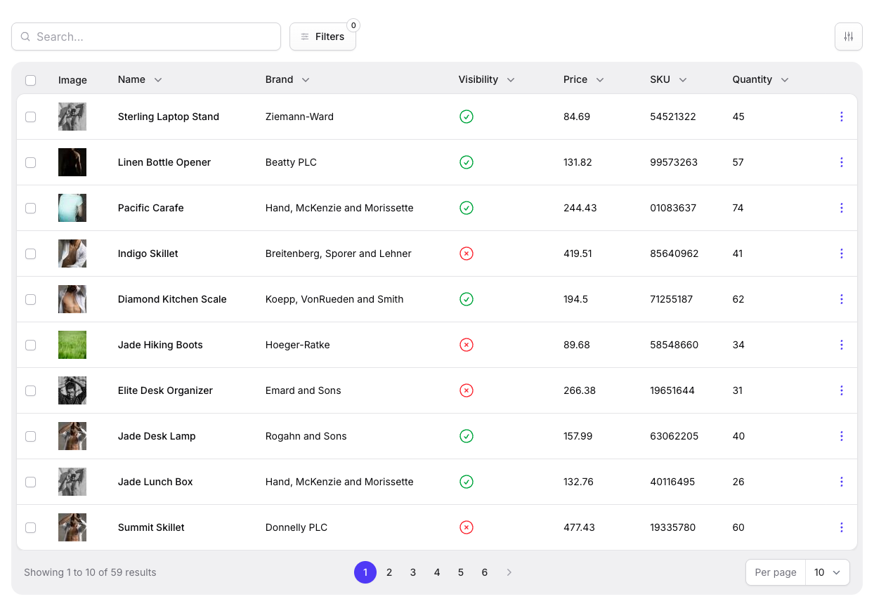Image resolution: width=874 pixels, height=606 pixels.
Task: Click the 'Emard and Sons' brand cell
Action: [304, 390]
